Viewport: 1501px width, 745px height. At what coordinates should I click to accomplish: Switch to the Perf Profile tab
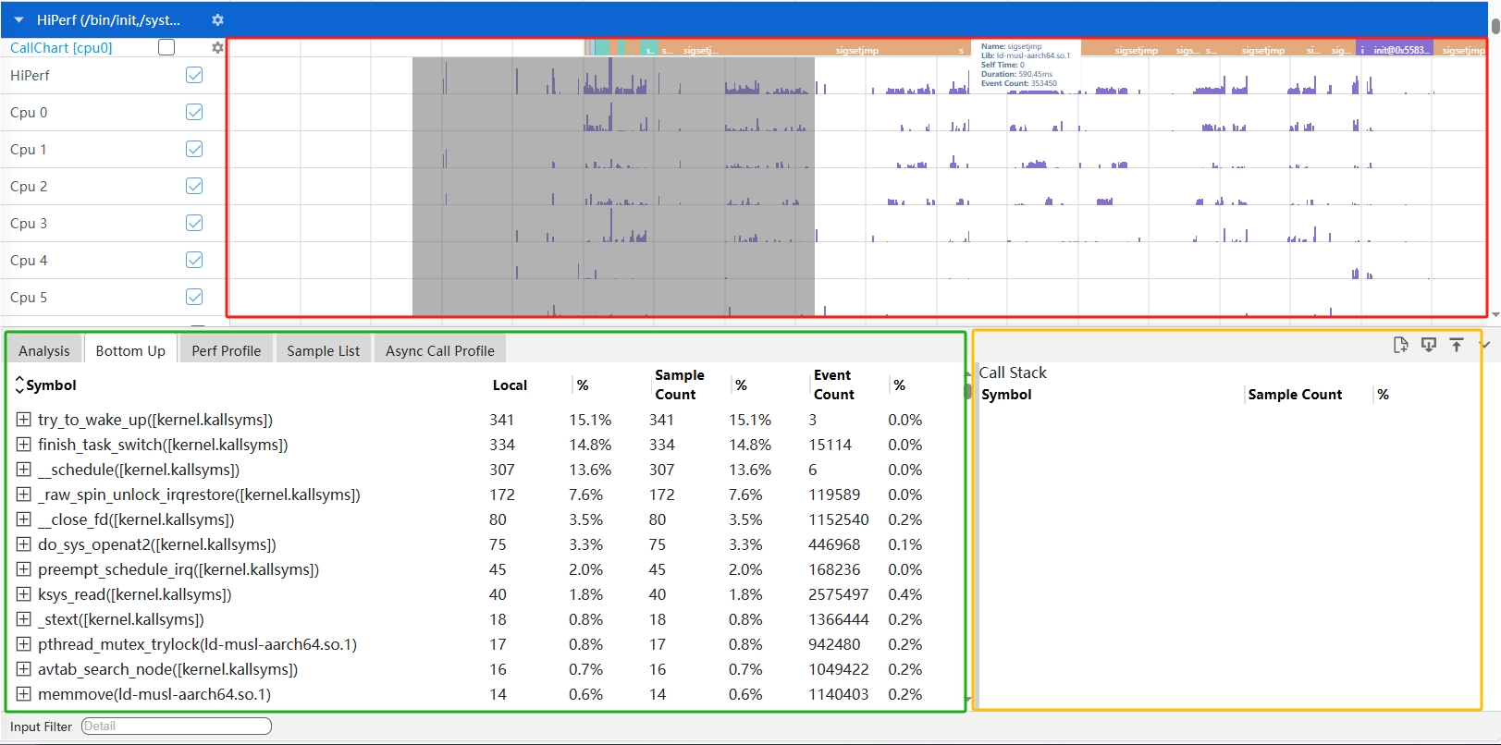(x=226, y=350)
